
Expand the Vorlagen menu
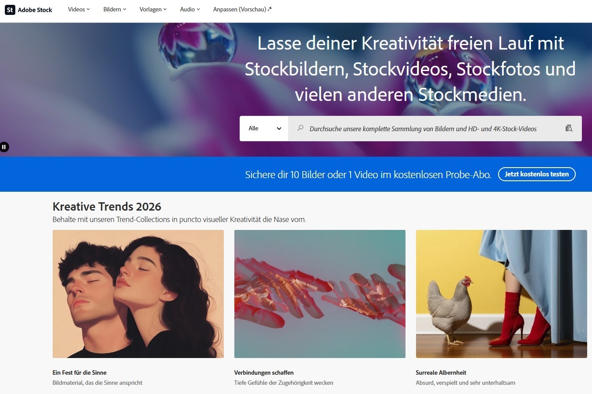tap(153, 9)
